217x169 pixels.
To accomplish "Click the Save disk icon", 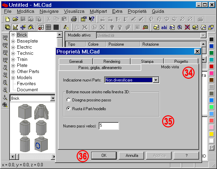I will [23, 19].
